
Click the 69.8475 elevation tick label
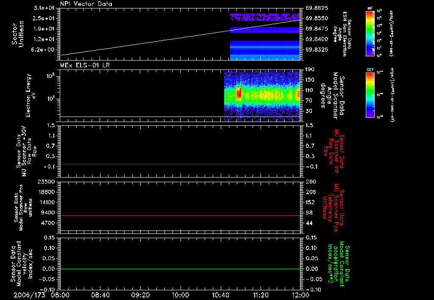click(x=317, y=29)
